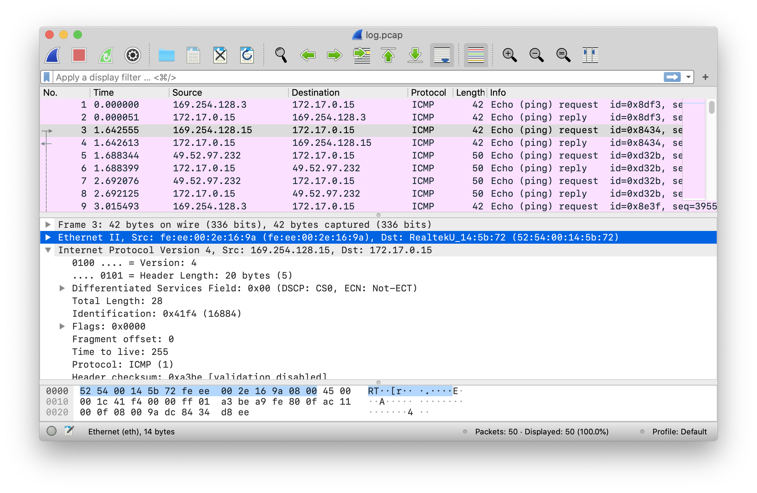Go back in packet history
This screenshot has height=493, width=757.
coord(308,55)
